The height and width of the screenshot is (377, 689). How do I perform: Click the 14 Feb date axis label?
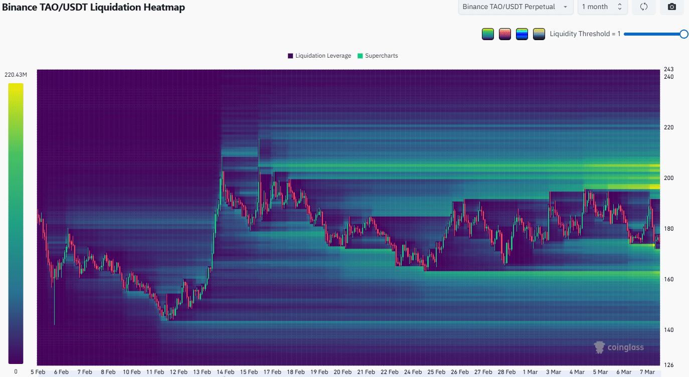click(x=226, y=372)
